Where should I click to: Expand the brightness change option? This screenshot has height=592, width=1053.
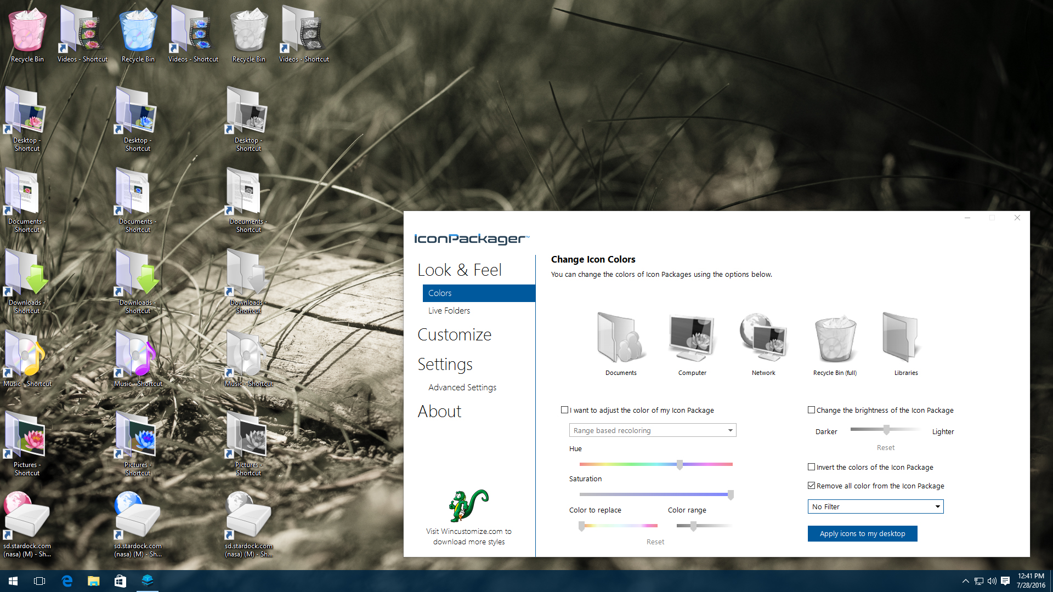[x=812, y=409]
